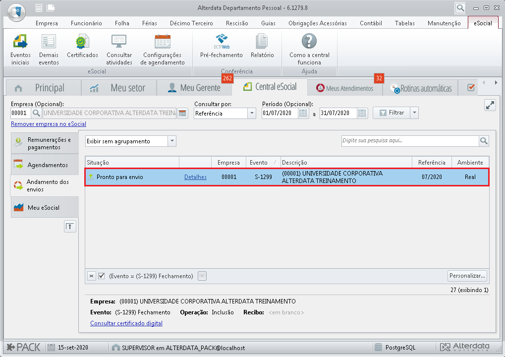Click search magnifier in grid search box
This screenshot has width=505, height=357.
tap(484, 141)
